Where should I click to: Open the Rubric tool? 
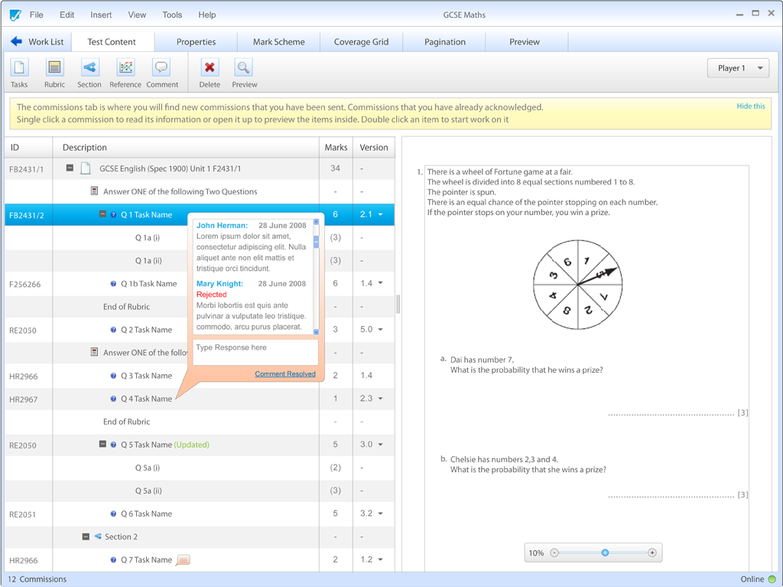tap(54, 68)
